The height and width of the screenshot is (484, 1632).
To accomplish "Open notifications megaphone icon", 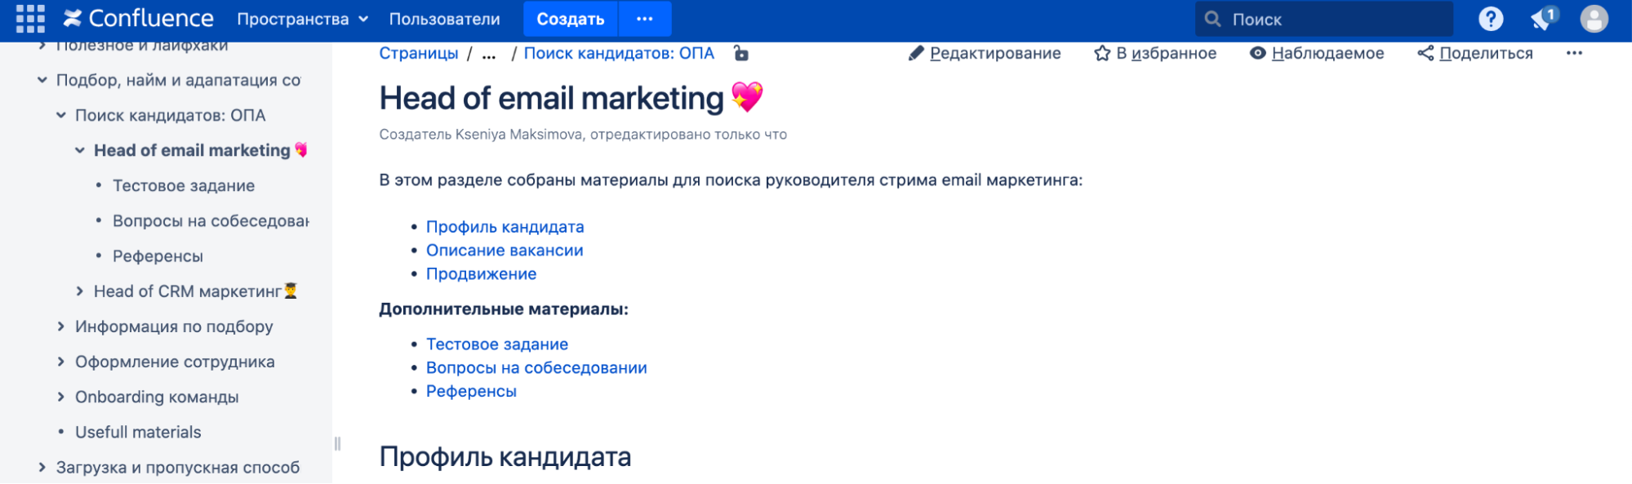I will [x=1542, y=19].
